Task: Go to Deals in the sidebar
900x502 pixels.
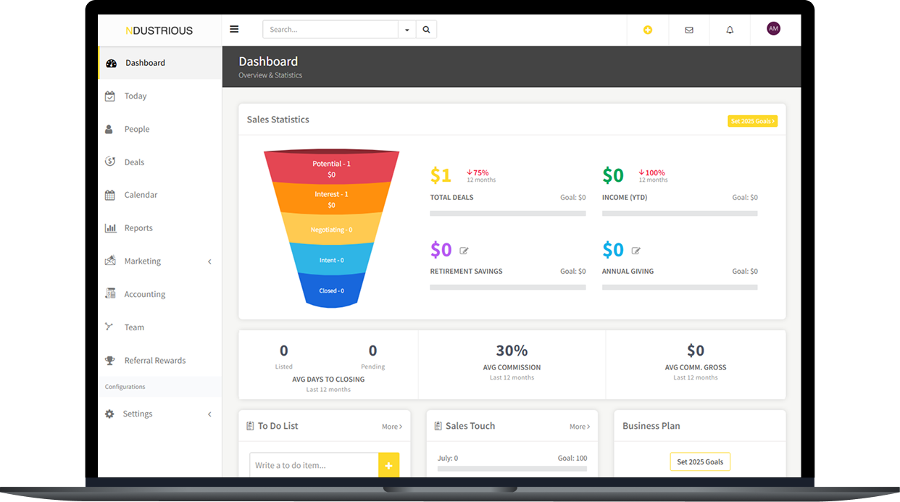Action: (x=134, y=162)
